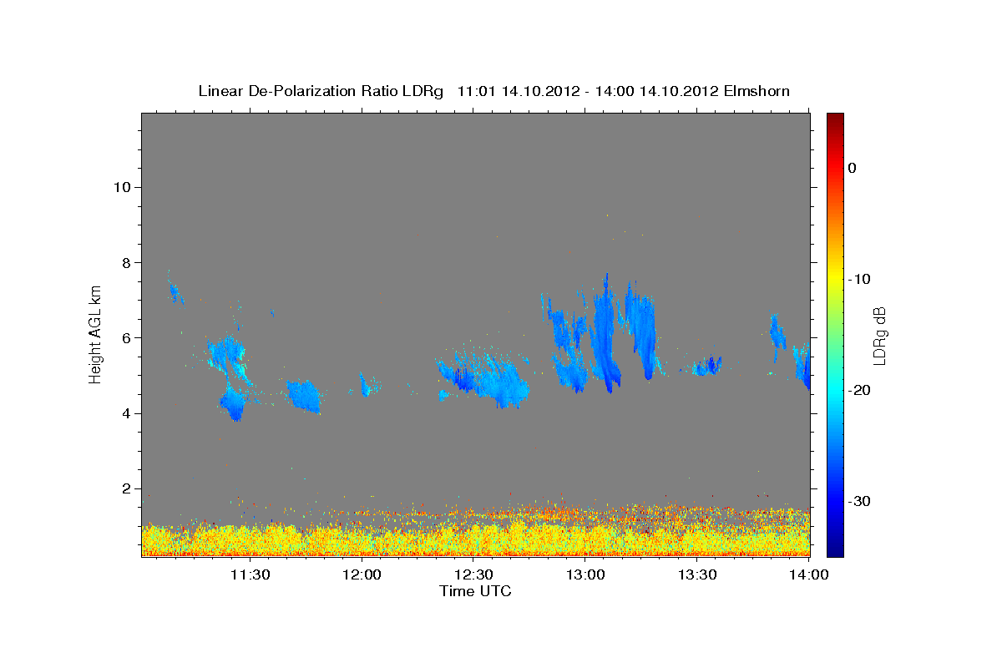The height and width of the screenshot is (668, 1002).
Task: Click the colorbar value -20
Action: (x=860, y=390)
